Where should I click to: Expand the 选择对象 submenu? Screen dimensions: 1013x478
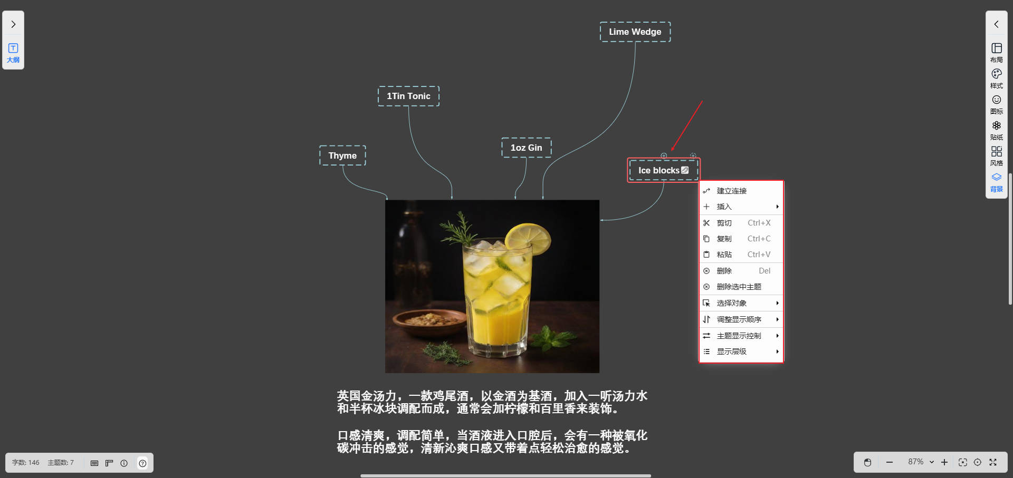tap(741, 303)
